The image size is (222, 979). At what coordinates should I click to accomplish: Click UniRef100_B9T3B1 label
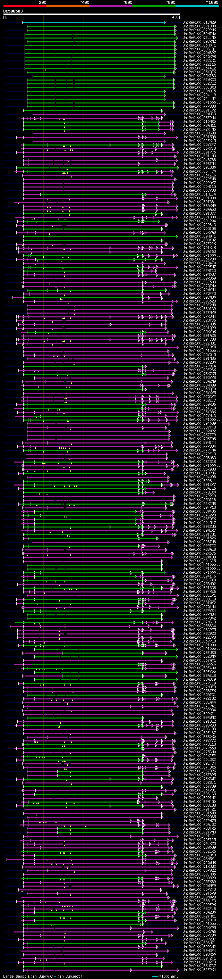click(199, 202)
